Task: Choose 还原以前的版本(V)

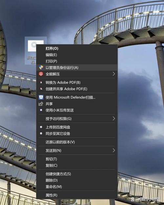Action: point(77,142)
